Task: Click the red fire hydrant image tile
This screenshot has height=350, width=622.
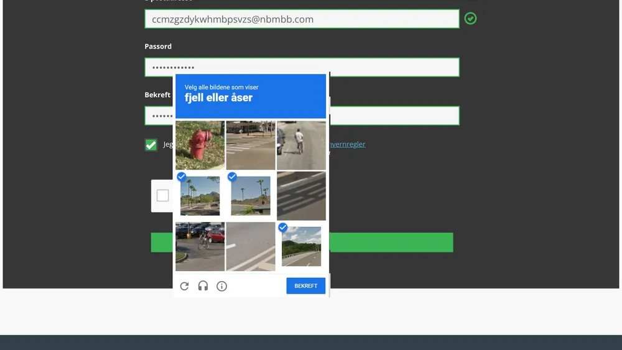Action: [x=200, y=145]
